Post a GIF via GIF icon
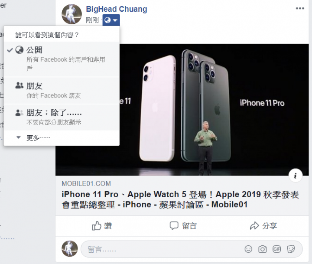Image resolution: width=312 pixels, height=264 pixels. 276,249
